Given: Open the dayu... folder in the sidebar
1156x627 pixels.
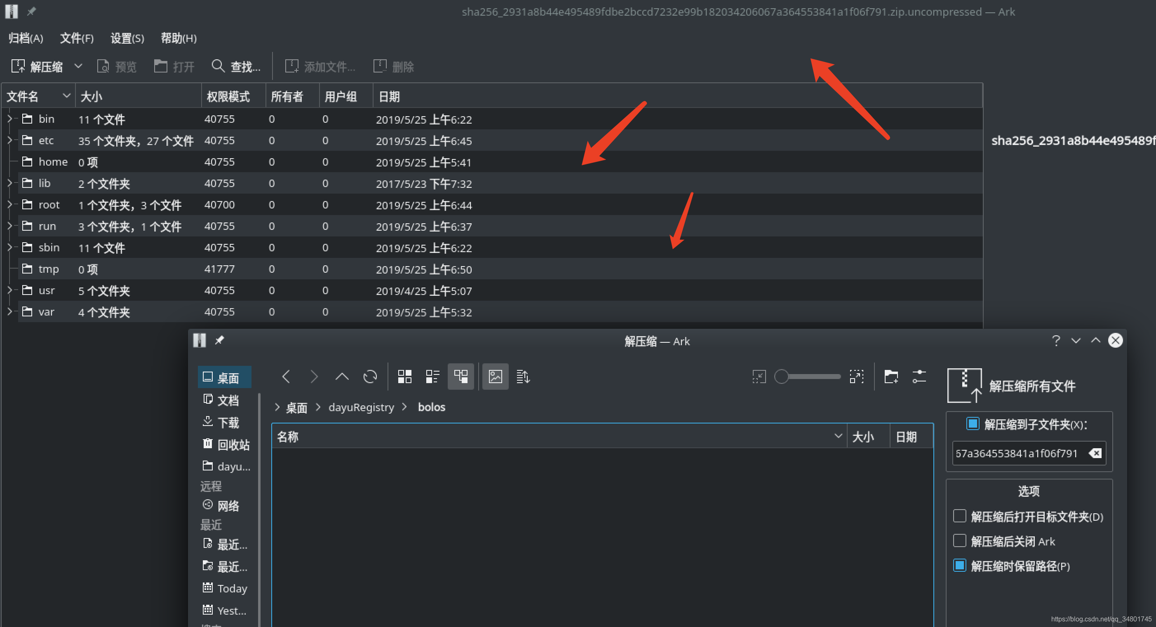Looking at the screenshot, I should click(226, 466).
